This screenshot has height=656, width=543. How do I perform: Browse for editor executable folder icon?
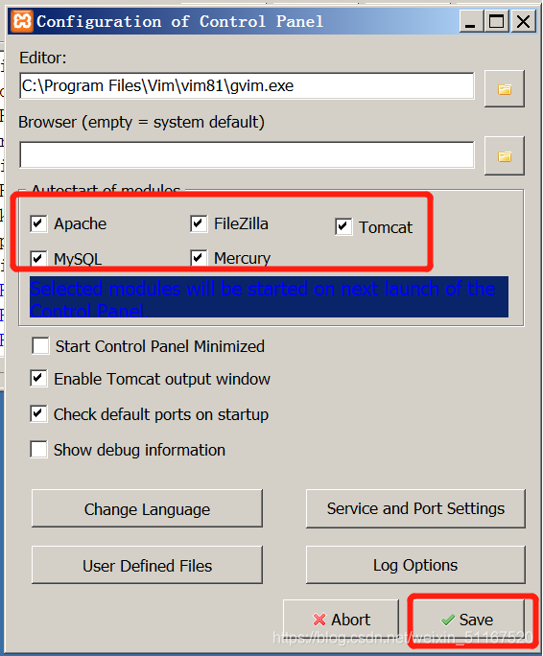[504, 88]
